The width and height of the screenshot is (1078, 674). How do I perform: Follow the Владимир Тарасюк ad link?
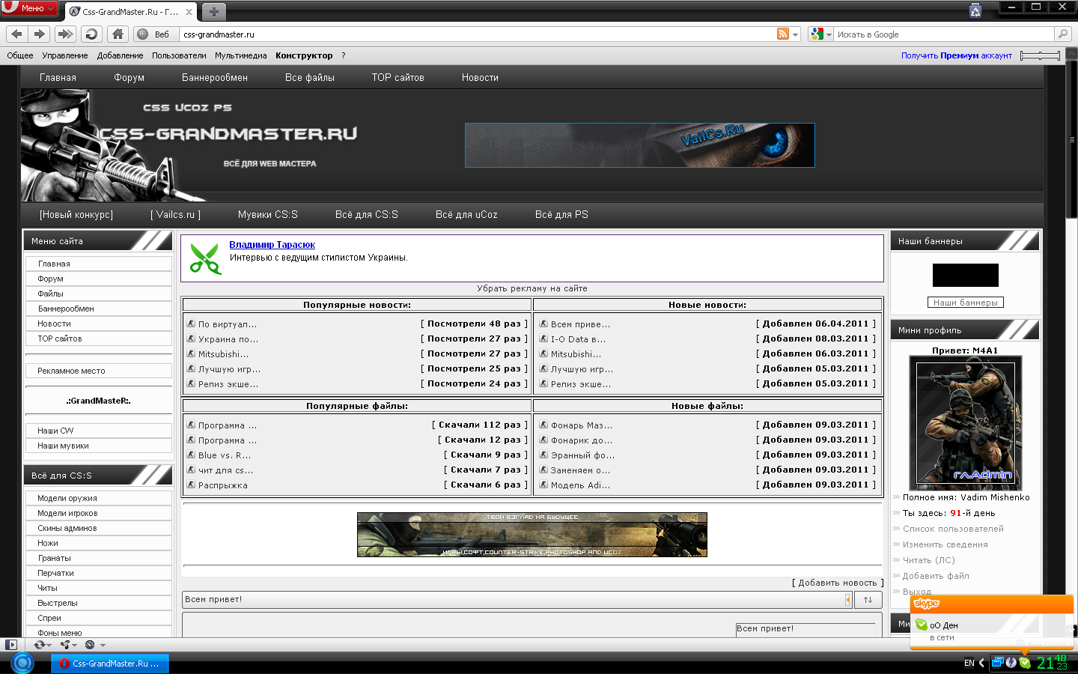[272, 245]
